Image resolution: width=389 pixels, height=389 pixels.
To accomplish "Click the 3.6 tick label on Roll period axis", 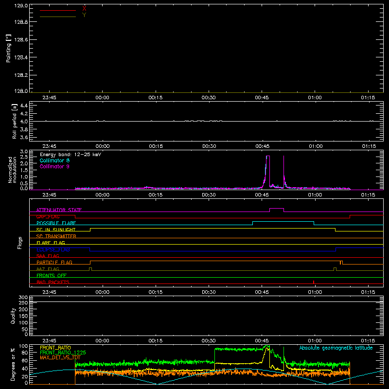I will pyautogui.click(x=24, y=138).
